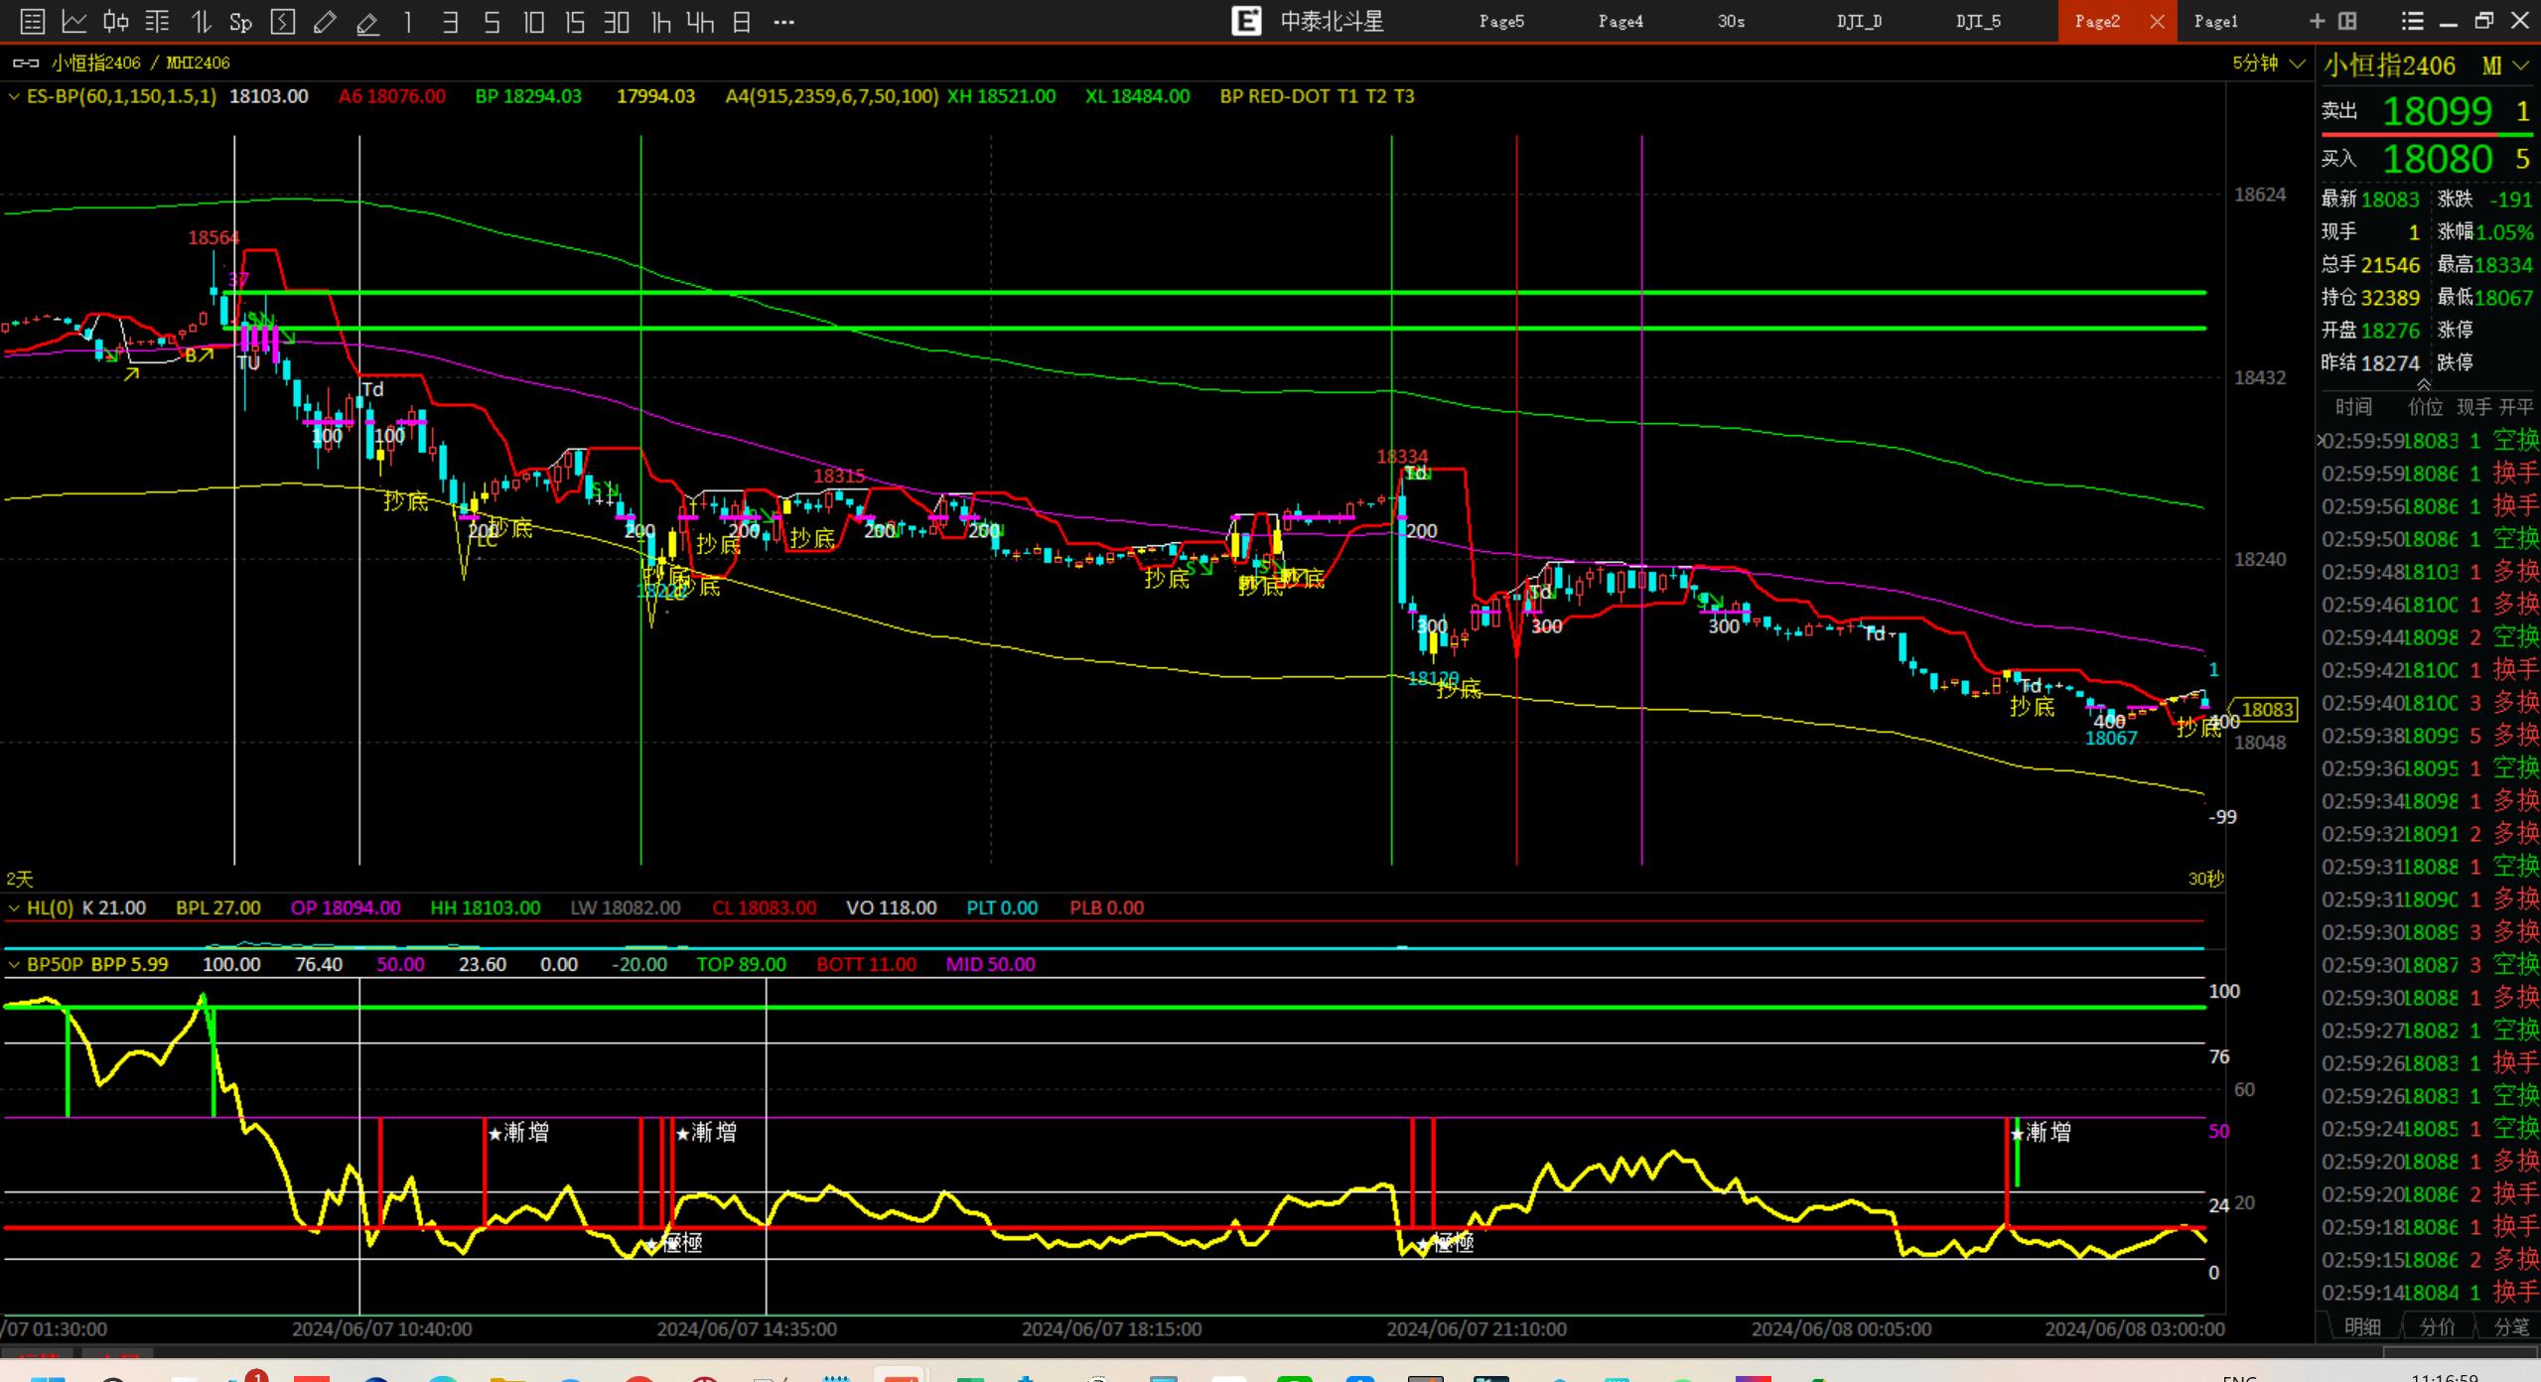Click the 2天 range label
Viewport: 2541px width, 1382px height.
coord(20,879)
